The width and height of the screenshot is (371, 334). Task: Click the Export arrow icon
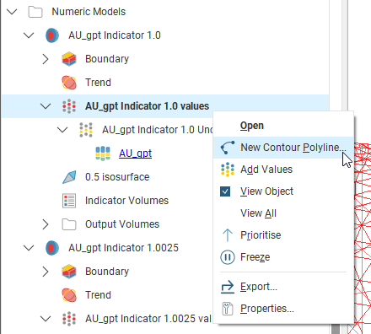(x=228, y=287)
